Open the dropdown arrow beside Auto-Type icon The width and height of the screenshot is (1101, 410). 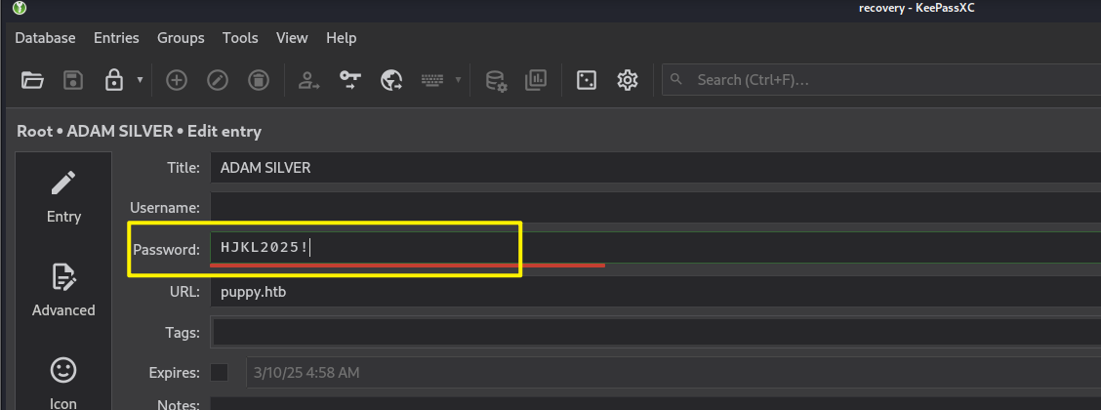point(459,80)
